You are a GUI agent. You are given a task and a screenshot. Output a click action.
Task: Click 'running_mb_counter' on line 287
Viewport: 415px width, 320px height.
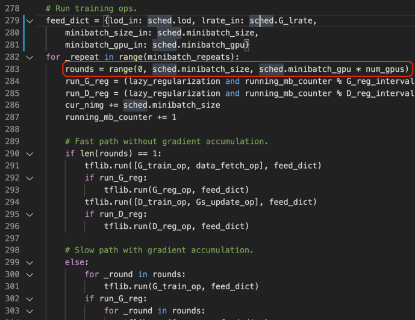(108, 118)
